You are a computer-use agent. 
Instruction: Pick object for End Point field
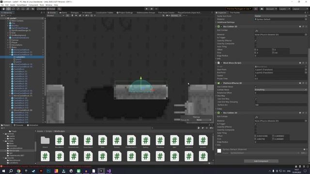306,72
